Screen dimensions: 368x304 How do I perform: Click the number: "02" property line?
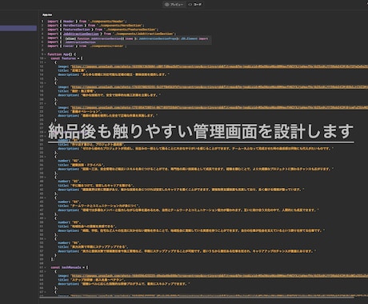(x=70, y=161)
